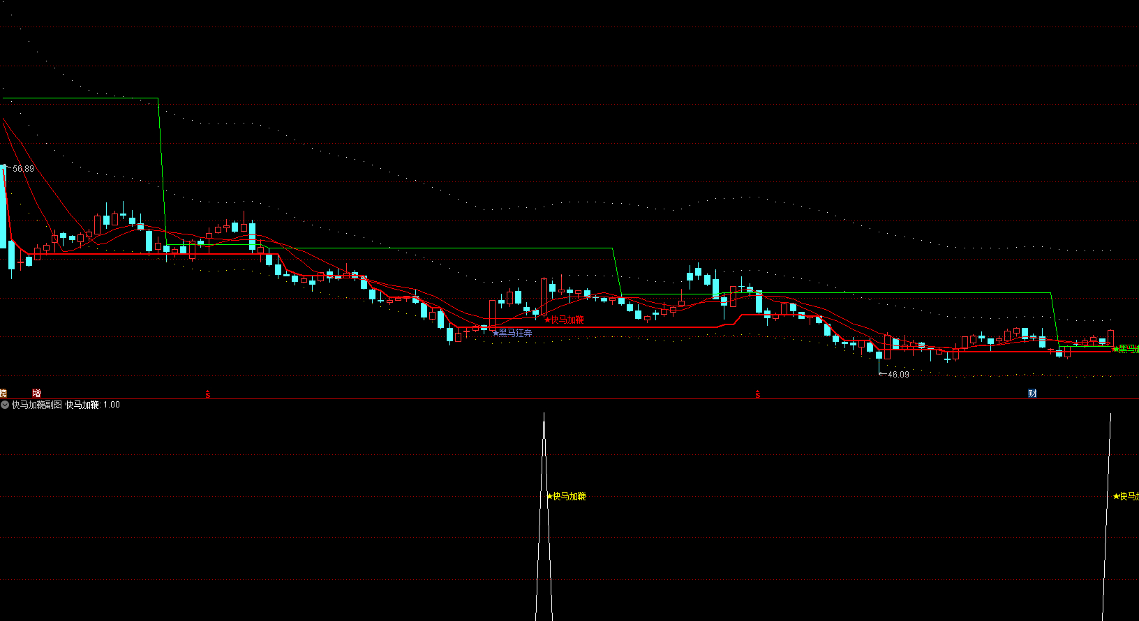Click the right red S signal marker
1139x621 pixels.
tap(758, 394)
